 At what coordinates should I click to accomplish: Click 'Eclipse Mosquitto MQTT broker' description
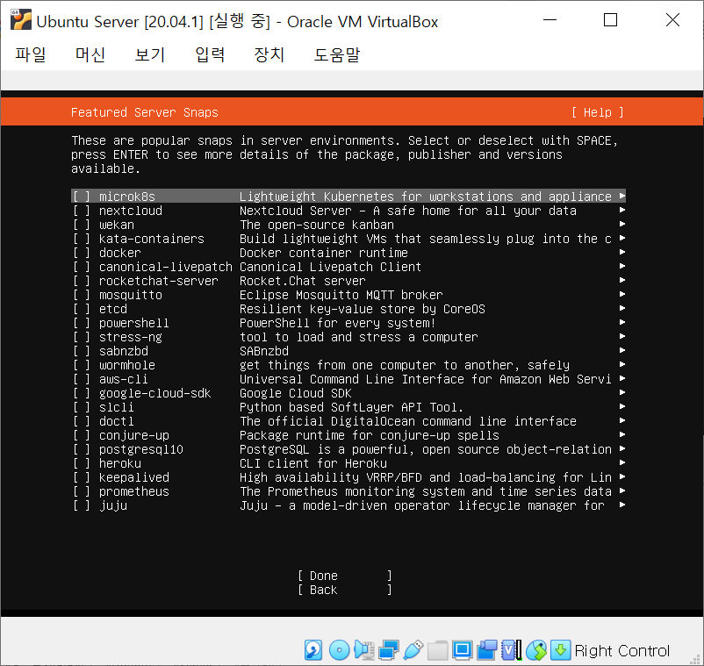coord(341,295)
